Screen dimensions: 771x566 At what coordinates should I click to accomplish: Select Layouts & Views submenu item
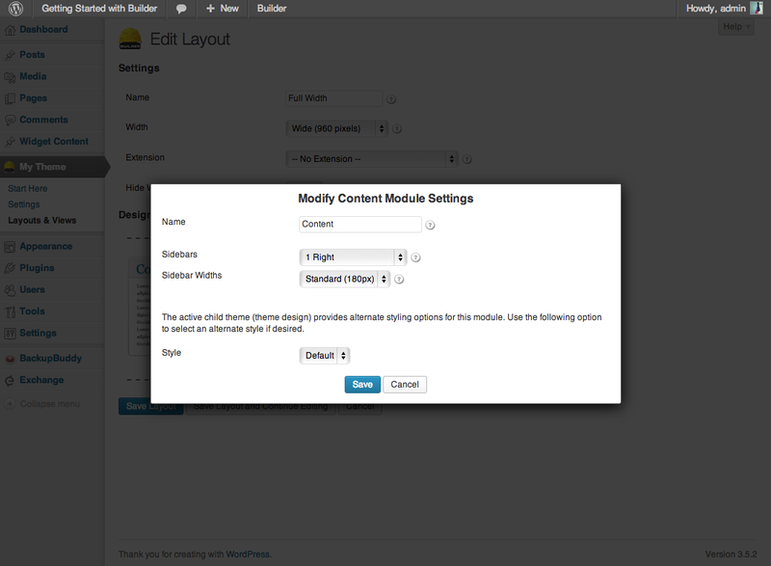[41, 220]
